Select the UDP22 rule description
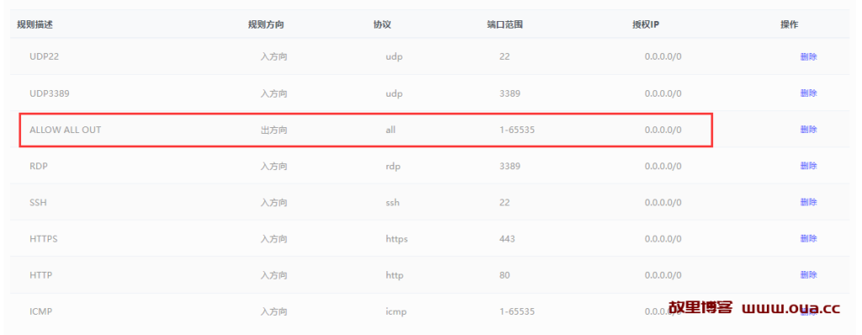Viewport: 862px width, 335px height. click(44, 56)
